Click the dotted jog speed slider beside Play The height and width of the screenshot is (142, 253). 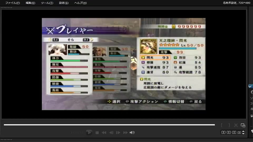point(77,133)
